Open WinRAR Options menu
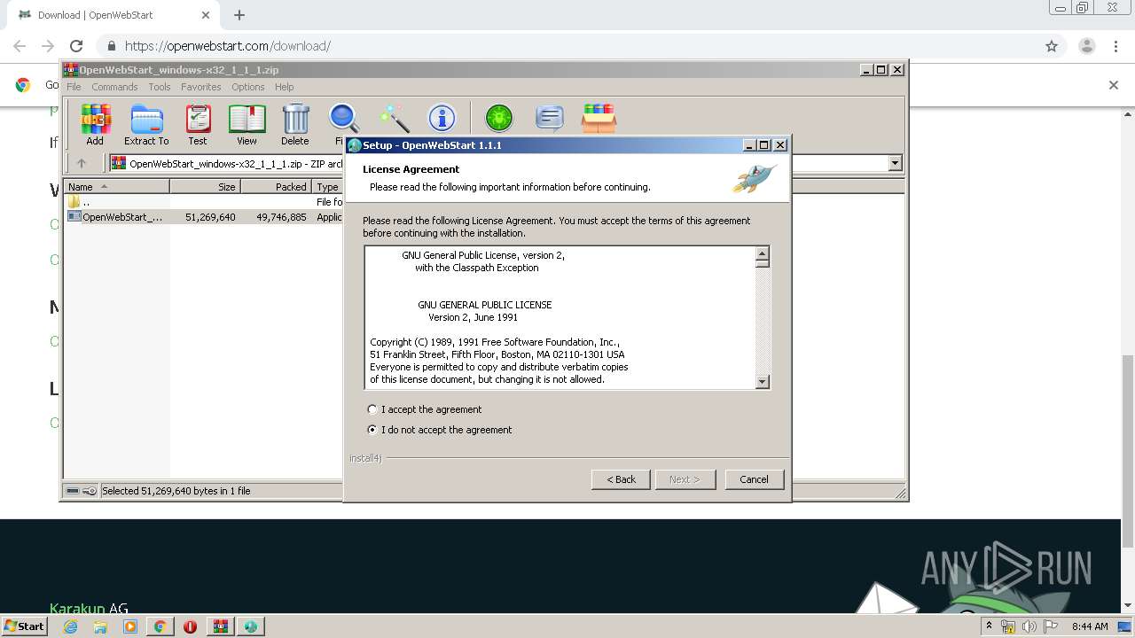This screenshot has height=638, width=1135. coord(248,87)
